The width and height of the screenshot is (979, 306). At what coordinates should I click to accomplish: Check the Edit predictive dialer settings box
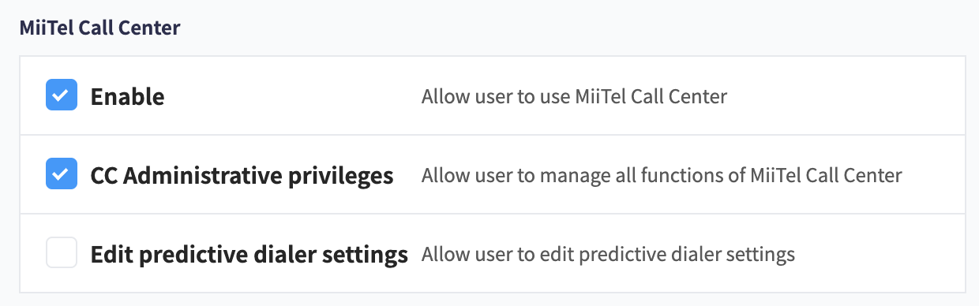[x=62, y=253]
